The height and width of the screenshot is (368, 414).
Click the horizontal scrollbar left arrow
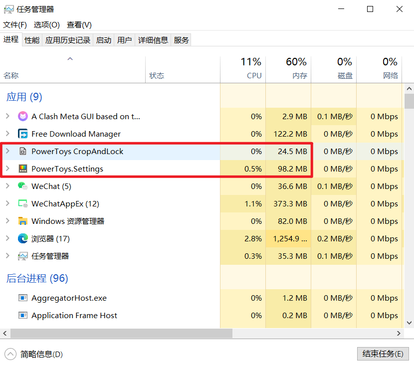pyautogui.click(x=5, y=334)
